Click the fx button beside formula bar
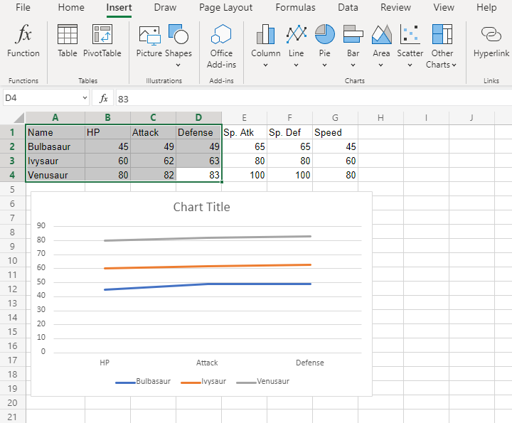 point(104,98)
